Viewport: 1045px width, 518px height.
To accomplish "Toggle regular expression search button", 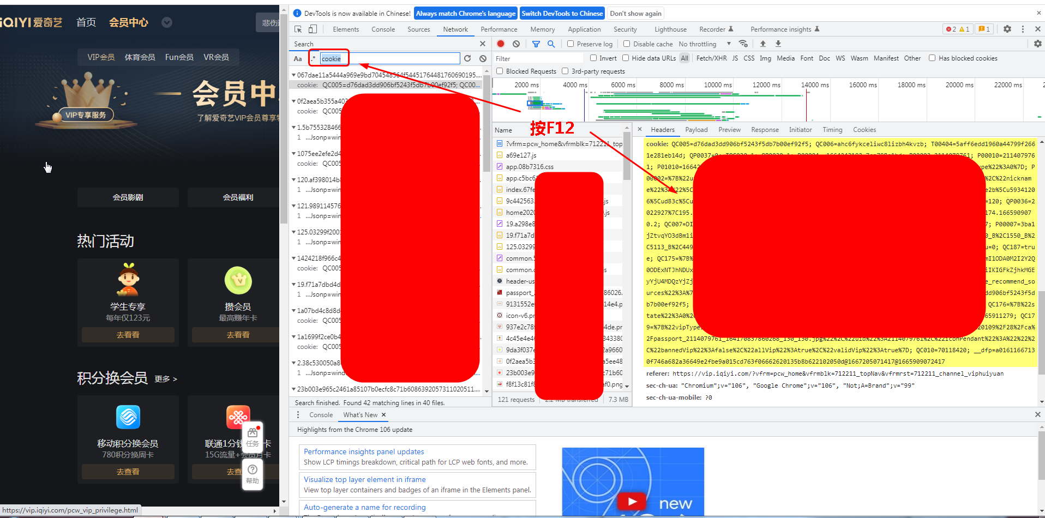I will coord(314,58).
